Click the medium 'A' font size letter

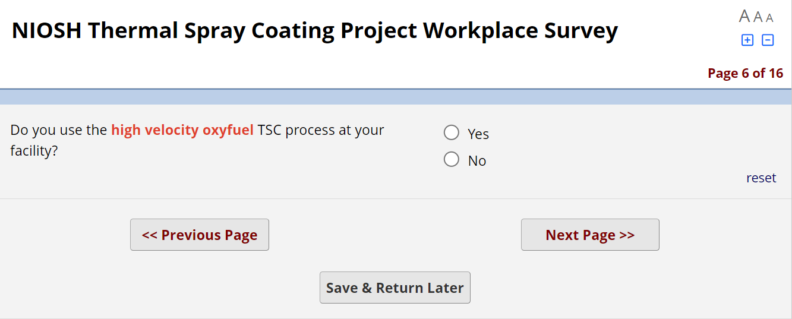click(758, 17)
